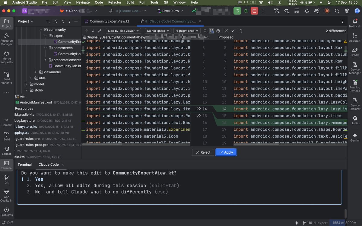This screenshot has width=362, height=226.
Task: Open the Git tool window
Action: [7, 180]
